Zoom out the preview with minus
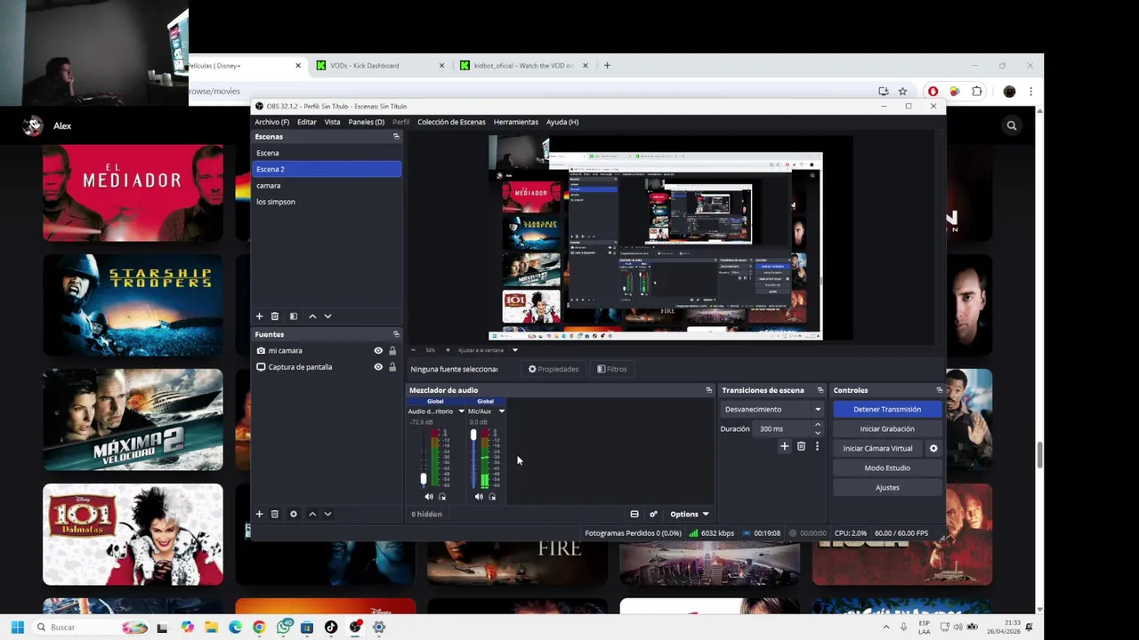 (x=413, y=350)
